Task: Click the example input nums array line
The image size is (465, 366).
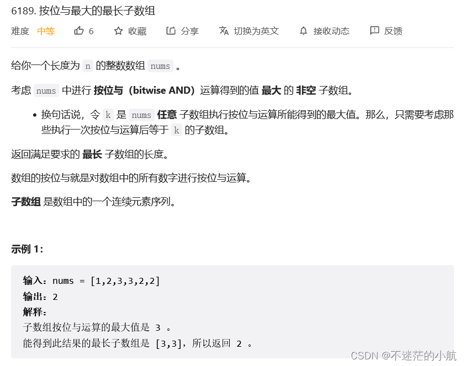Action: tap(91, 281)
